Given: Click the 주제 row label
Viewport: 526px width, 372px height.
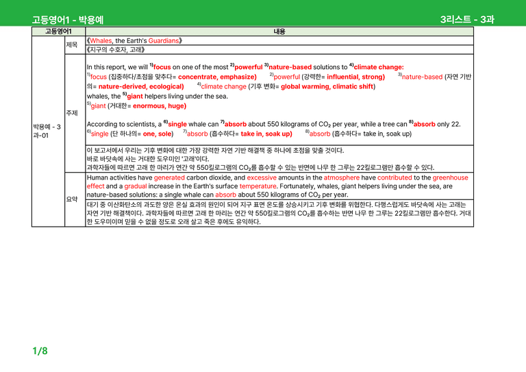Looking at the screenshot, I should pyautogui.click(x=72, y=113).
